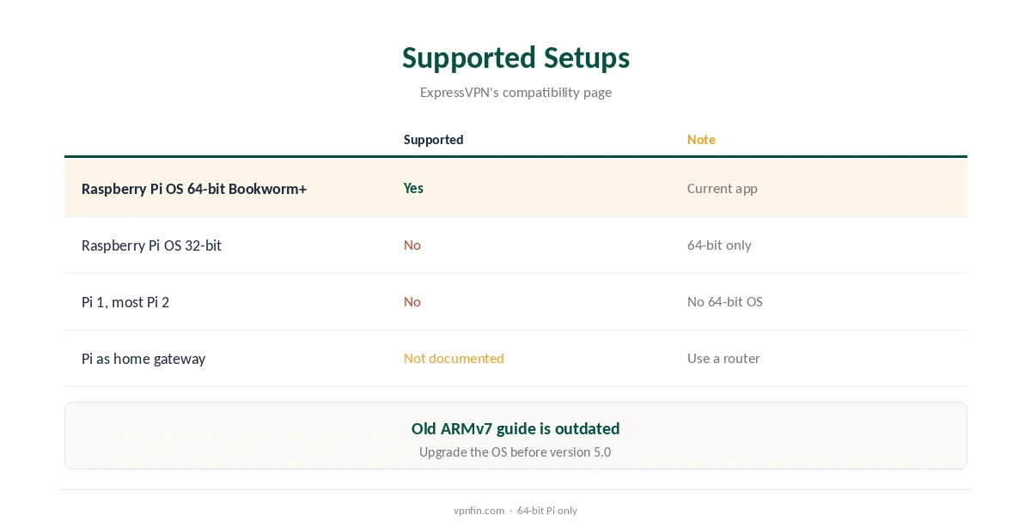Image resolution: width=1031 pixels, height=527 pixels.
Task: Click the "No 64-bit OS" note
Action: click(724, 301)
